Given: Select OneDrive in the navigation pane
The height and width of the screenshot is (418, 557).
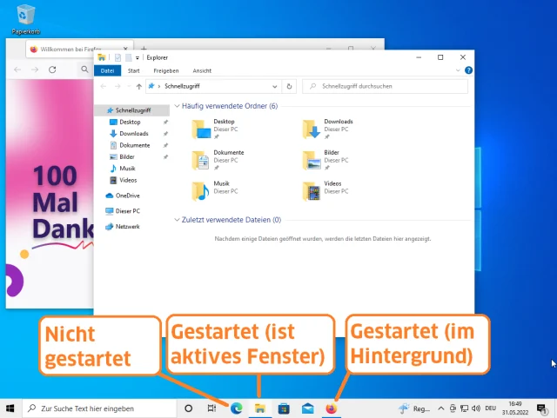Looking at the screenshot, I should coord(127,196).
